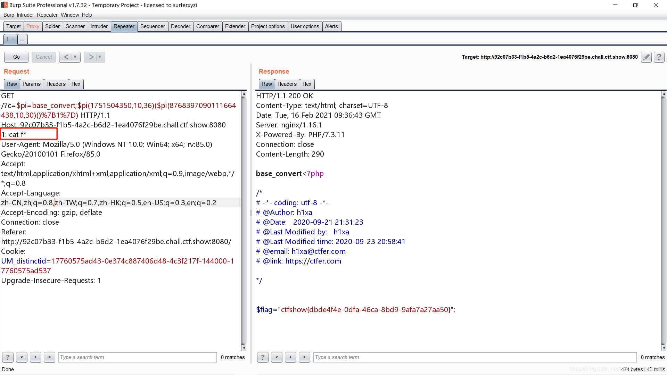Select the Repeater tool tab
This screenshot has height=375, width=667.
click(124, 26)
